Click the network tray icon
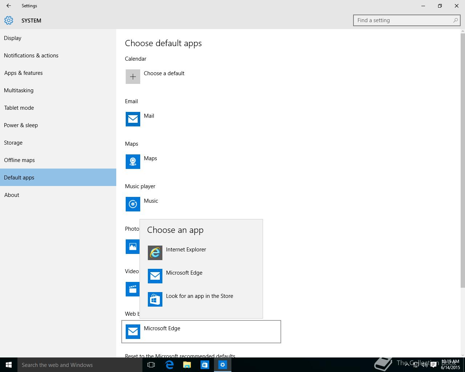465x372 pixels. (x=416, y=365)
